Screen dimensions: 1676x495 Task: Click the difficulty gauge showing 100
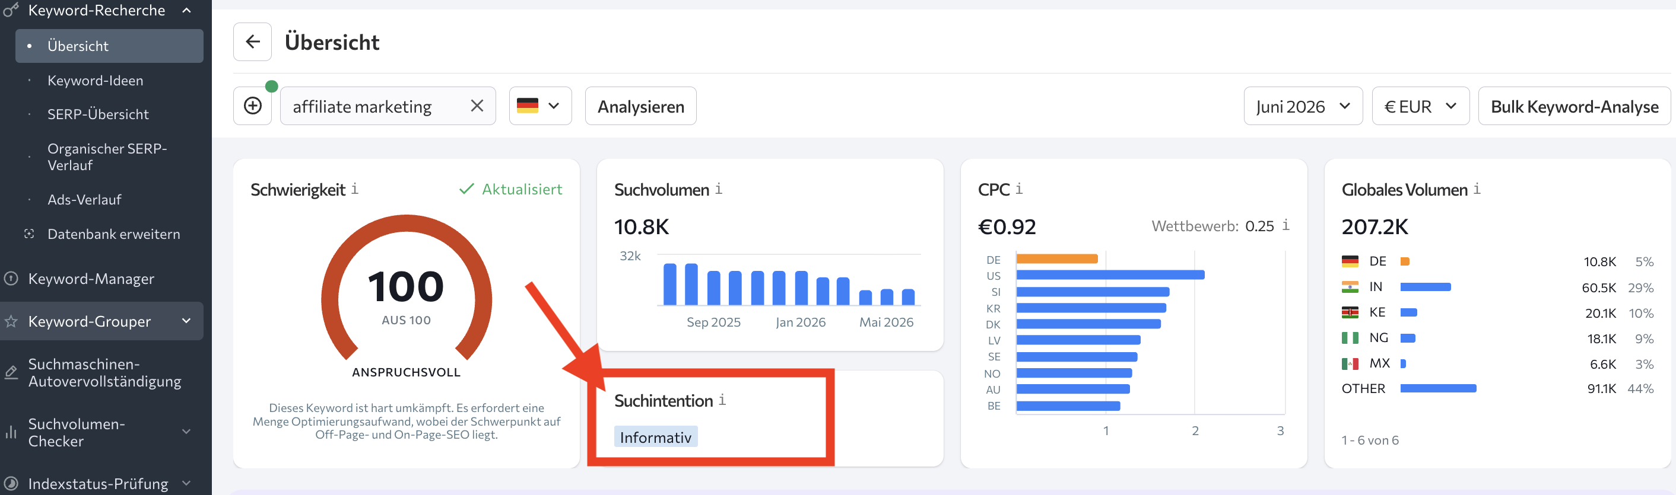click(406, 288)
